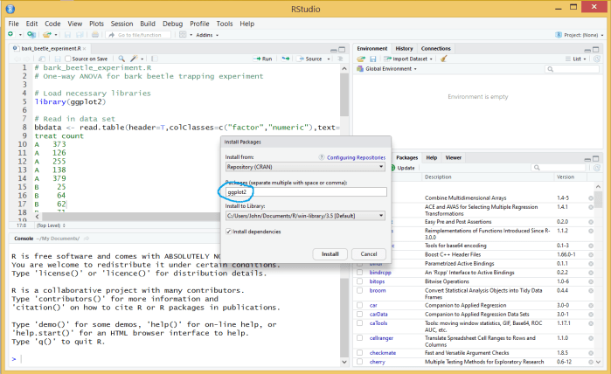Screen dimensions: 611x374
Task: Click the compile report notebook icon
Action: pyautogui.click(x=155, y=59)
